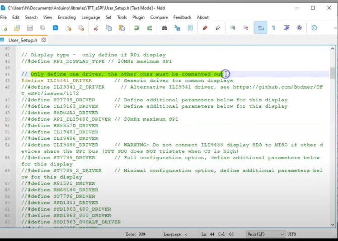This screenshot has height=241, width=338.
Task: Toggle the word wrap toolbar button
Action: pos(261,28)
